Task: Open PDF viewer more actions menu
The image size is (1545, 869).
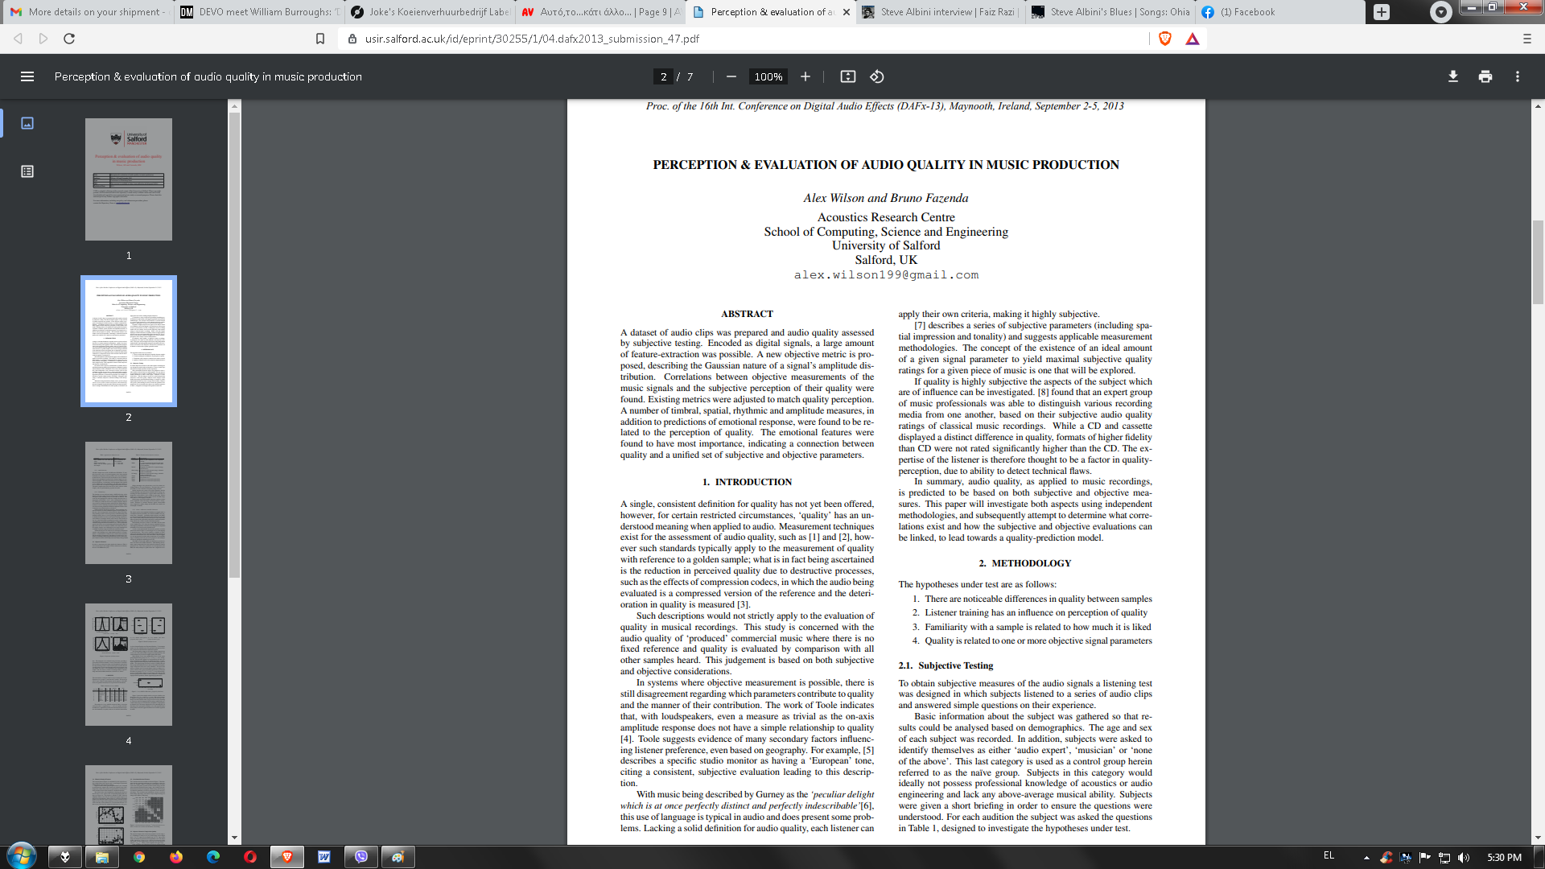Action: [1517, 76]
